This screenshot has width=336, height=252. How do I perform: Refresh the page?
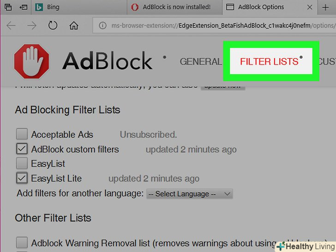[53, 26]
